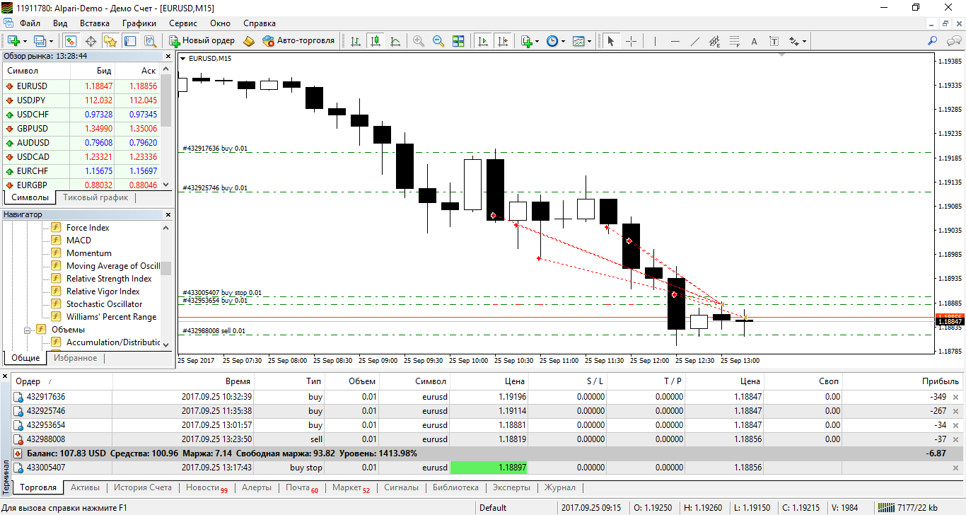Select the text 'A' tool
The height and width of the screenshot is (515, 966).
coord(755,41)
